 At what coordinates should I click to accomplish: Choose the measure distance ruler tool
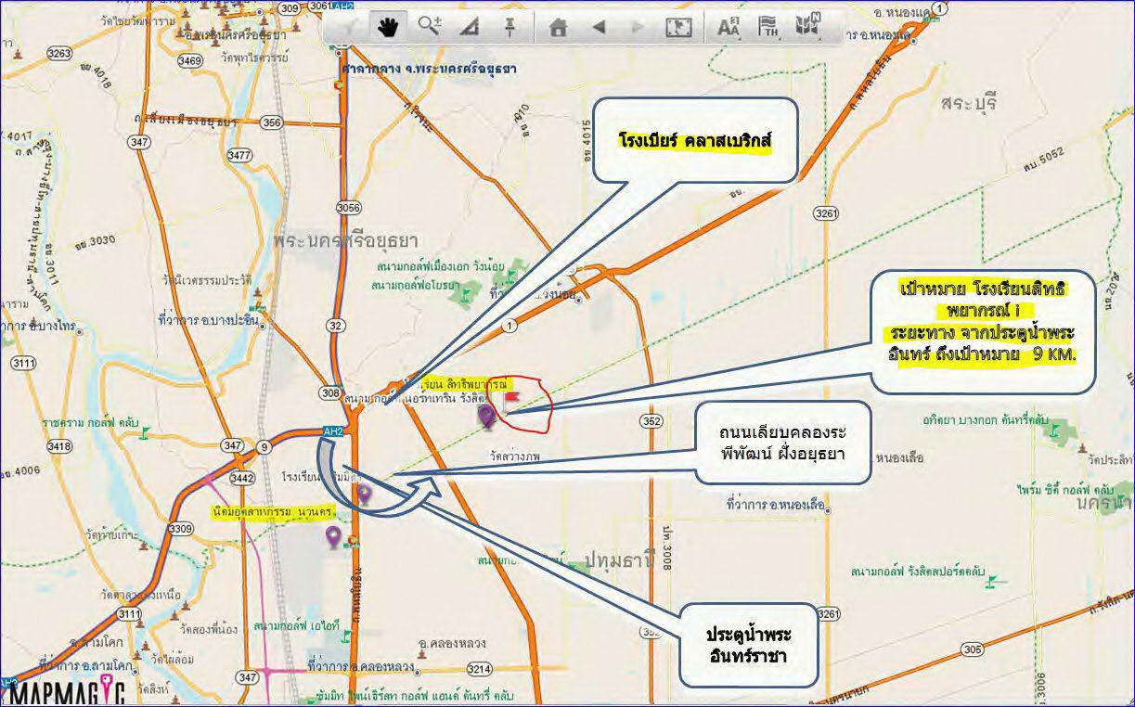(469, 26)
